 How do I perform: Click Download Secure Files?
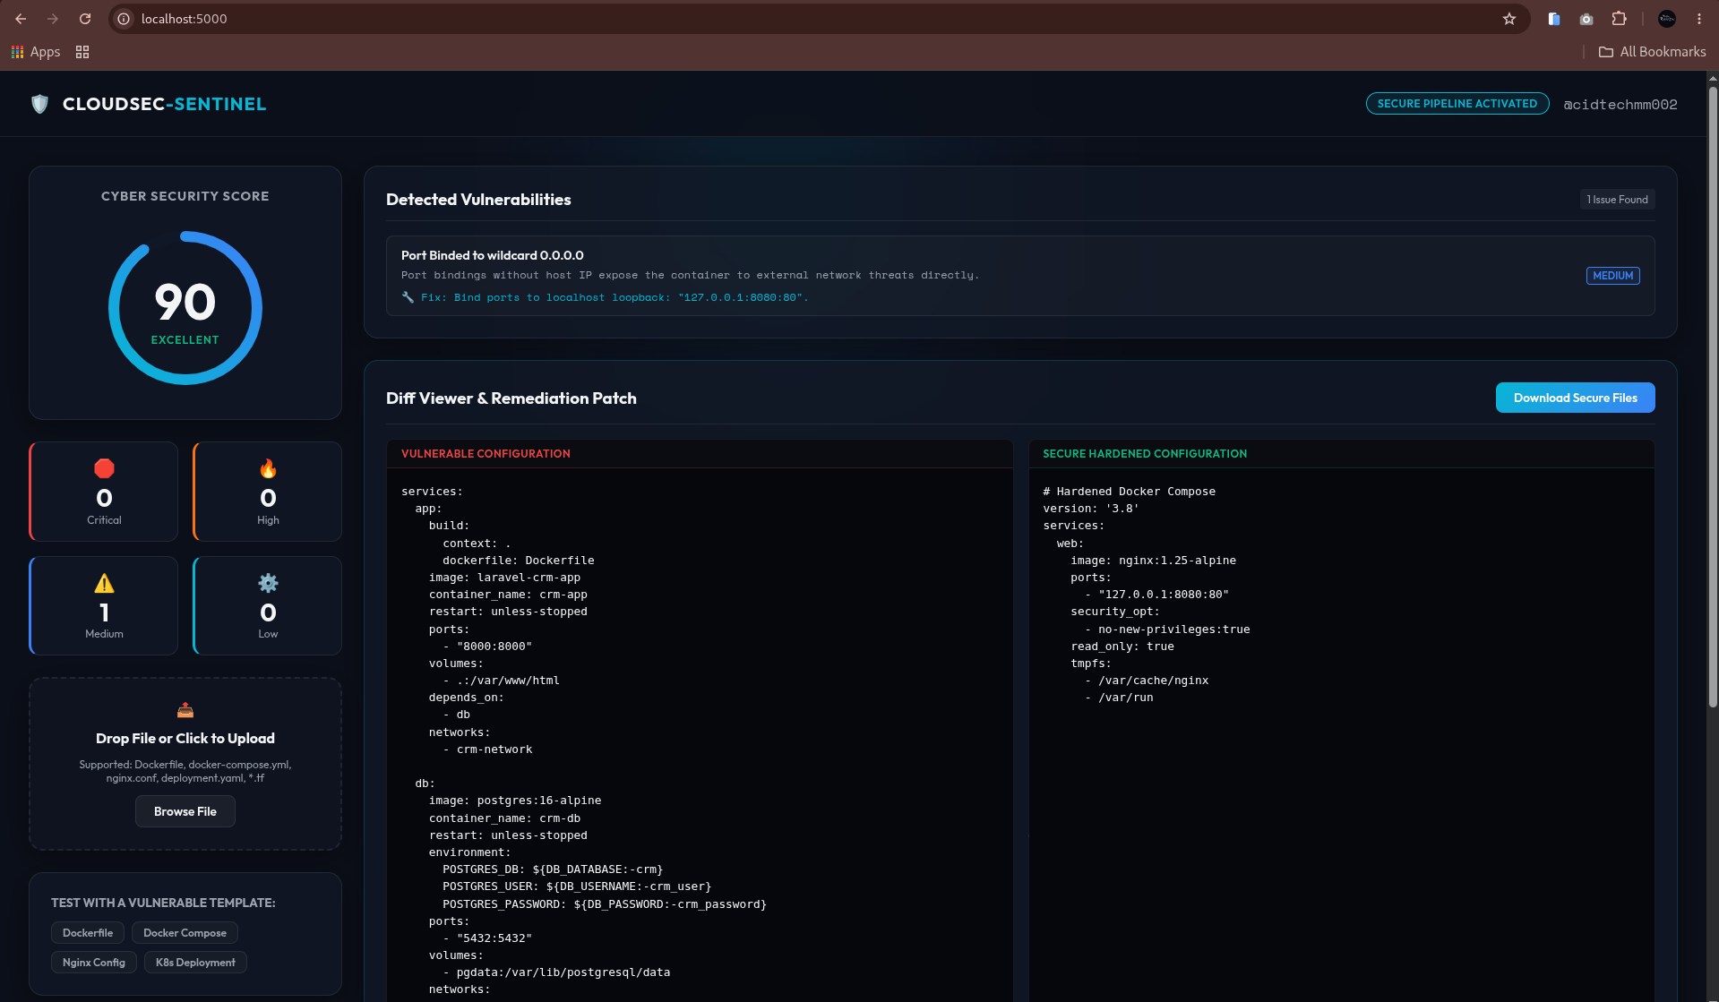pyautogui.click(x=1575, y=398)
